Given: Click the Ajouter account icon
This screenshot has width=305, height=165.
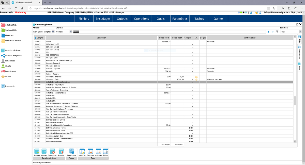Looking at the screenshot, I should point(37,152).
